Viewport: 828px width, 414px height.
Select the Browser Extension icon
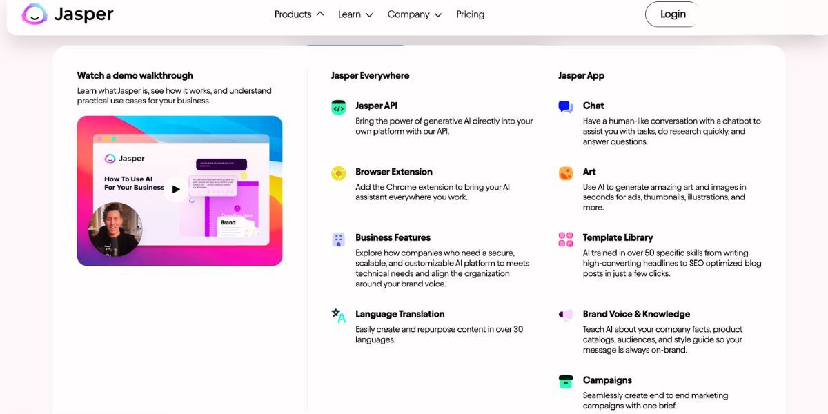(338, 173)
